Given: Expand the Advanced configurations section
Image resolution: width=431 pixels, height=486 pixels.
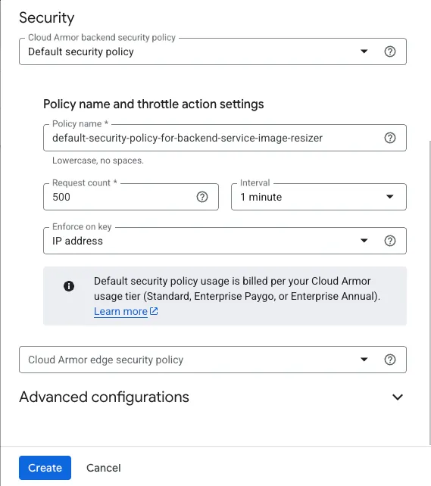Looking at the screenshot, I should click(213, 397).
